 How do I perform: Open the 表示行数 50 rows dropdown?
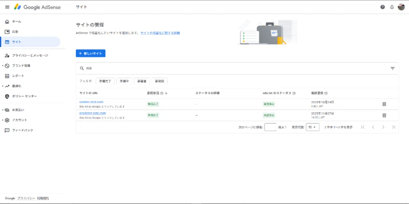(313, 127)
